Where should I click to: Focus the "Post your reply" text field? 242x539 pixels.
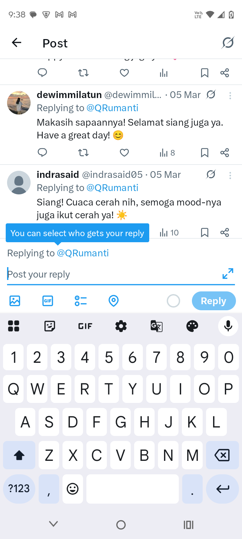click(111, 275)
